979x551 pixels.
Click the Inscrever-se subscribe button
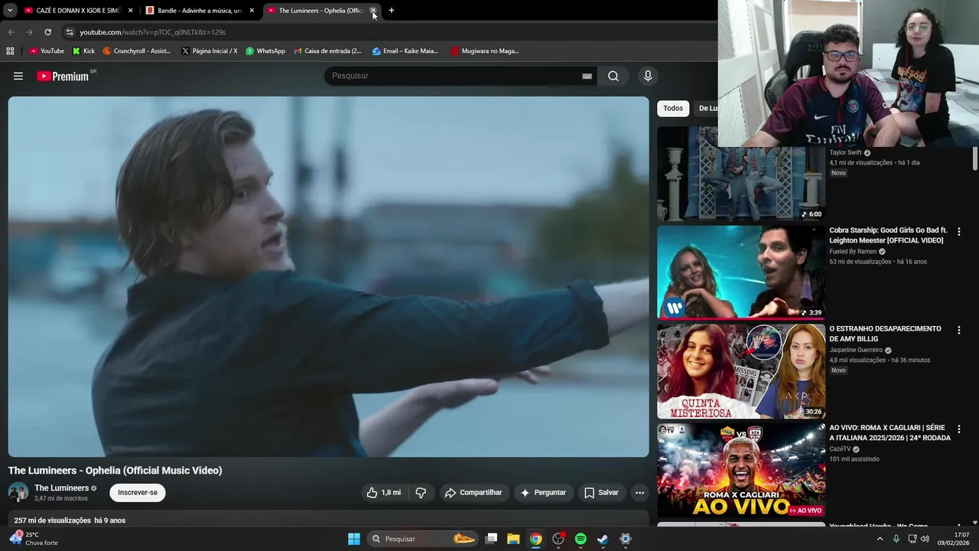tap(138, 493)
